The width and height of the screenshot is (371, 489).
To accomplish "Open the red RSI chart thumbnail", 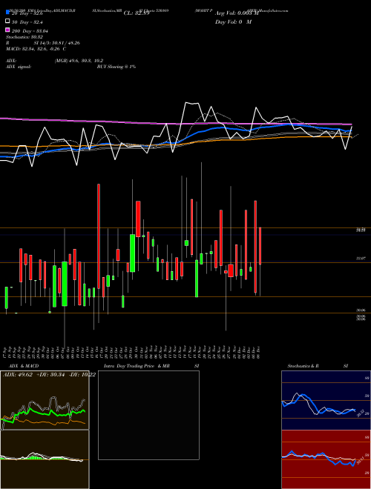I will [x=326, y=459].
